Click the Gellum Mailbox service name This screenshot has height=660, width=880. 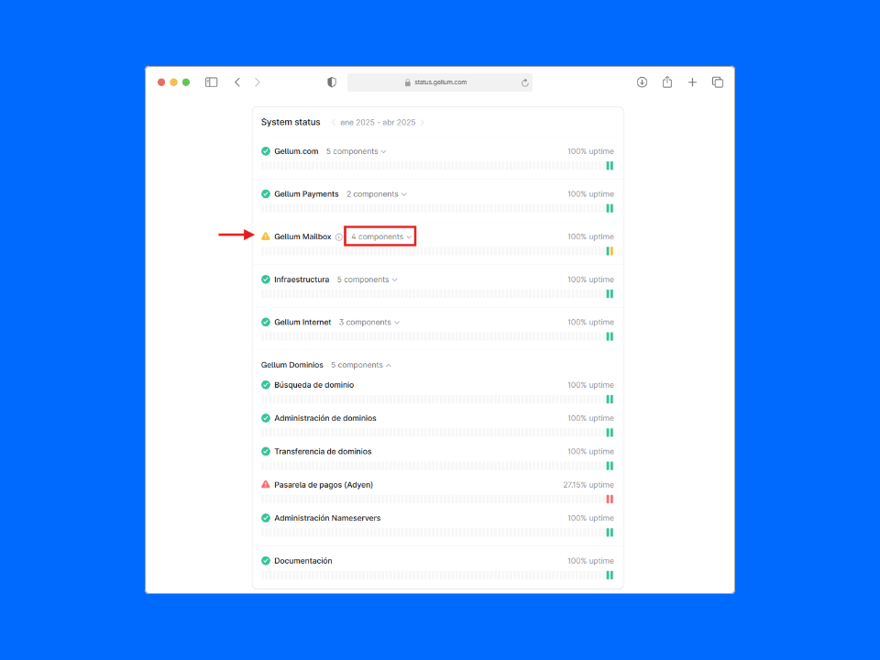[302, 236]
